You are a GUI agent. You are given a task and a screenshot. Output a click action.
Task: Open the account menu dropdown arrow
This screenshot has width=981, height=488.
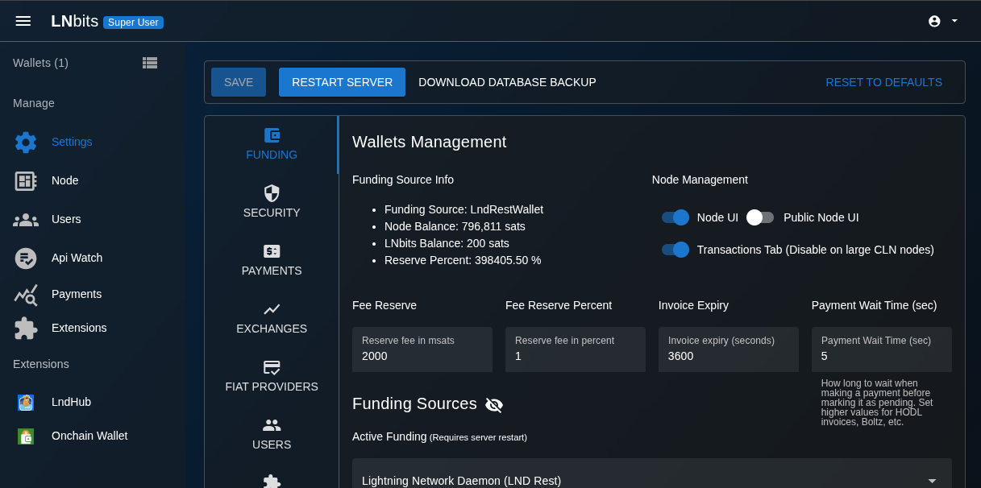pyautogui.click(x=954, y=21)
